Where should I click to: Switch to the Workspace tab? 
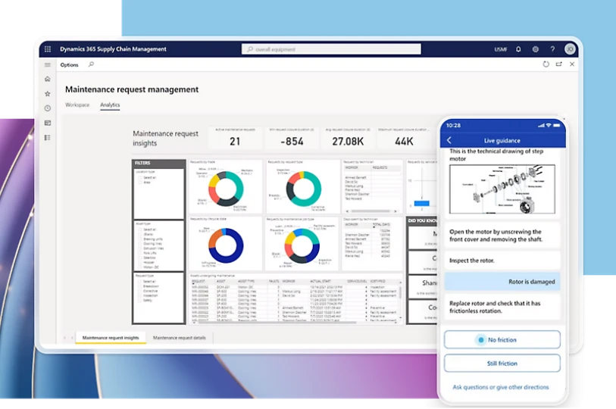tap(77, 105)
